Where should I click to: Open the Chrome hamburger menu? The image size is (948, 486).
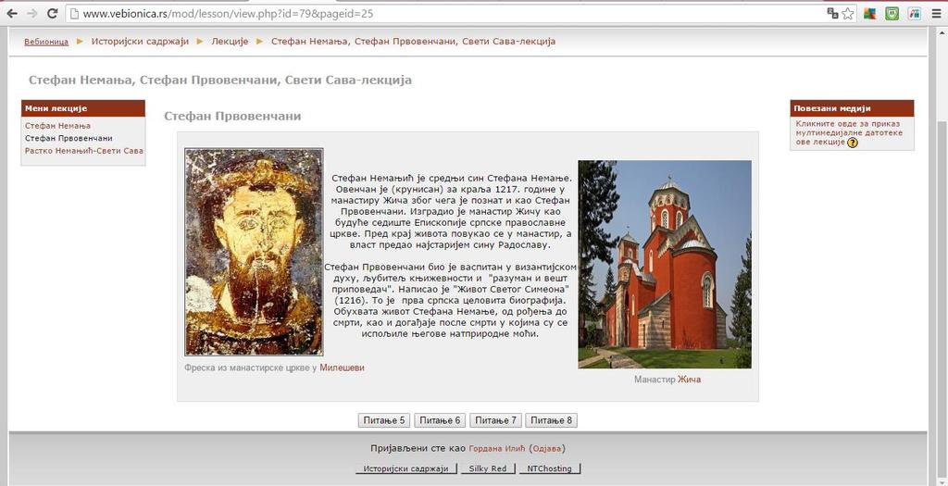pos(937,13)
